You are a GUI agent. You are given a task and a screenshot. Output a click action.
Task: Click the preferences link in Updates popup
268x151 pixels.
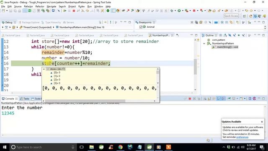[x=242, y=137]
